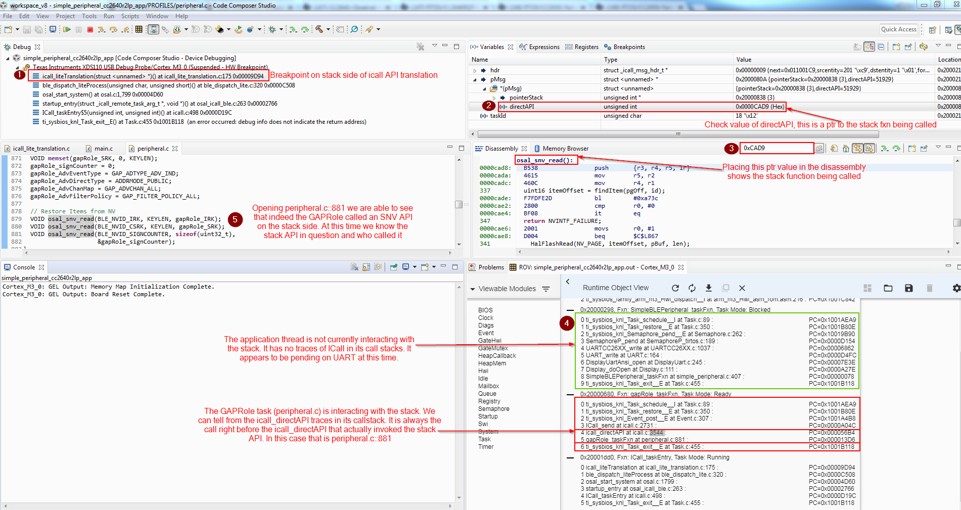Screen dimensions: 961x510
Task: Collapse the pMsg variable tree node
Action: coord(475,80)
